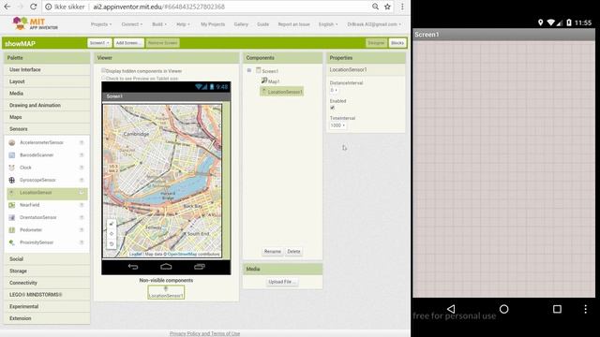600x337 pixels.
Task: Click the browser address bar URL
Action: coord(159,7)
